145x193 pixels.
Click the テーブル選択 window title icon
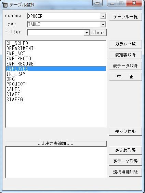[x=5, y=4]
